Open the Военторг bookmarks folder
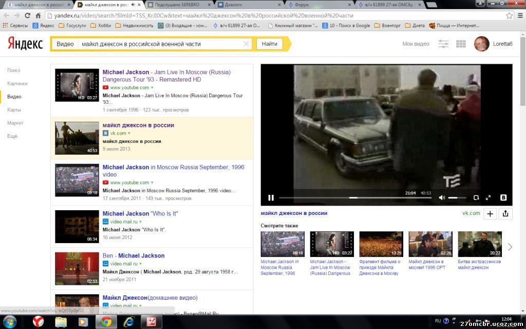This screenshot has height=329, width=526. tap(387, 26)
